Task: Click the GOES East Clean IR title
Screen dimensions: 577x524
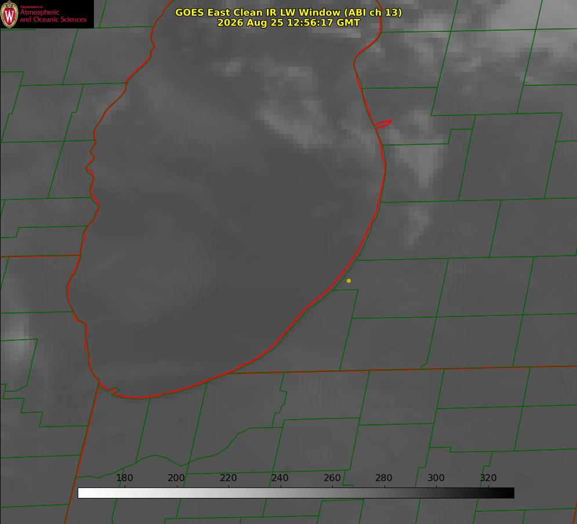Action: pos(289,12)
